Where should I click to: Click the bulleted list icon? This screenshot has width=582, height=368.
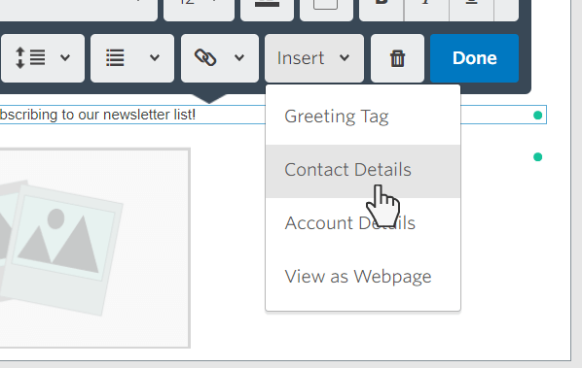tap(115, 58)
